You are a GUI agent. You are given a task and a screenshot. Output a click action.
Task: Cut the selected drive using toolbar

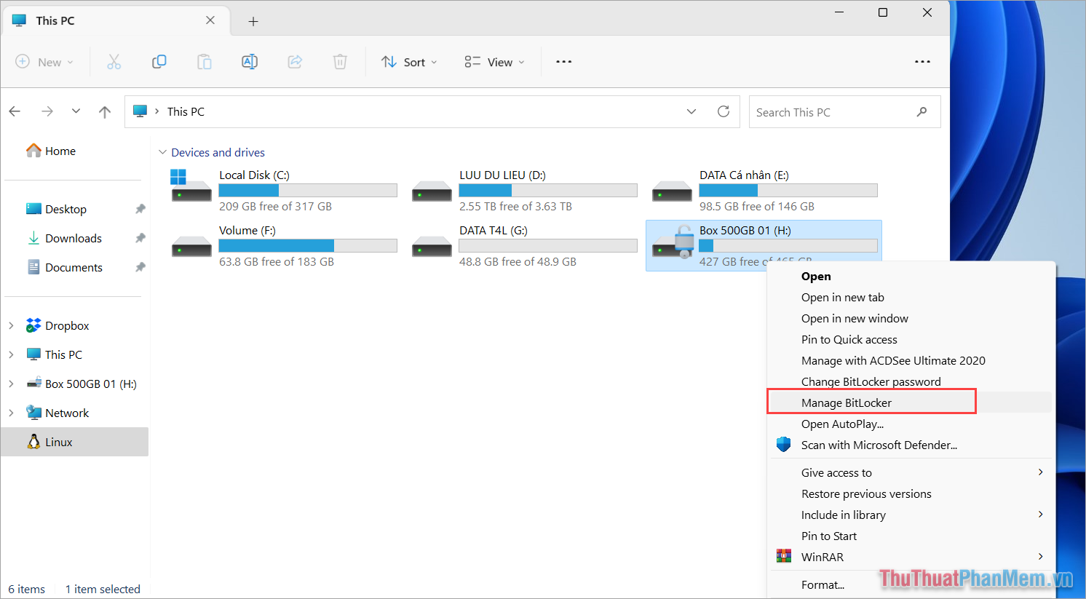114,62
